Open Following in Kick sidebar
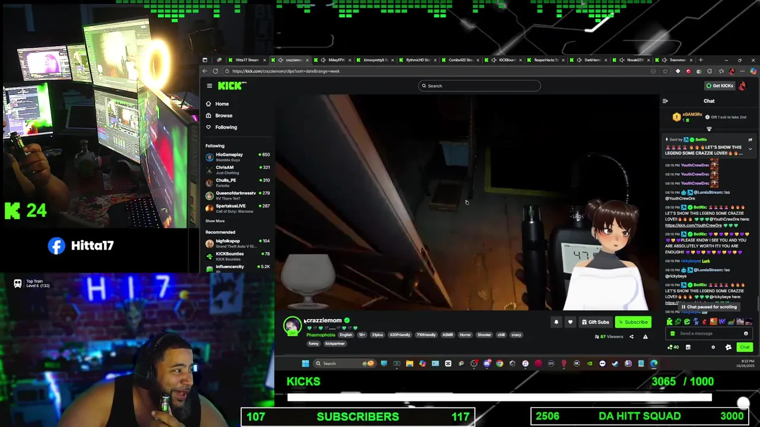This screenshot has width=760, height=427. (226, 127)
